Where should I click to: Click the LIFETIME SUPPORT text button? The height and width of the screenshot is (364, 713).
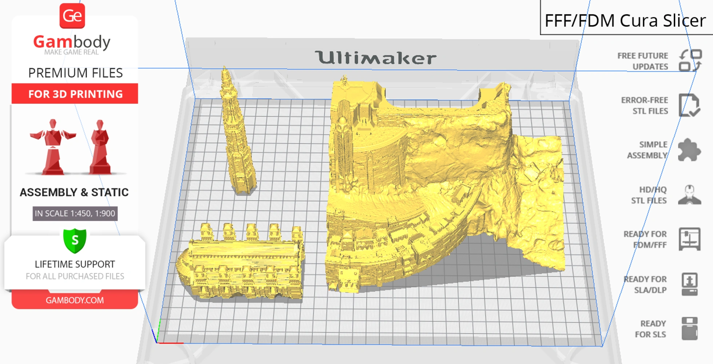pos(75,264)
